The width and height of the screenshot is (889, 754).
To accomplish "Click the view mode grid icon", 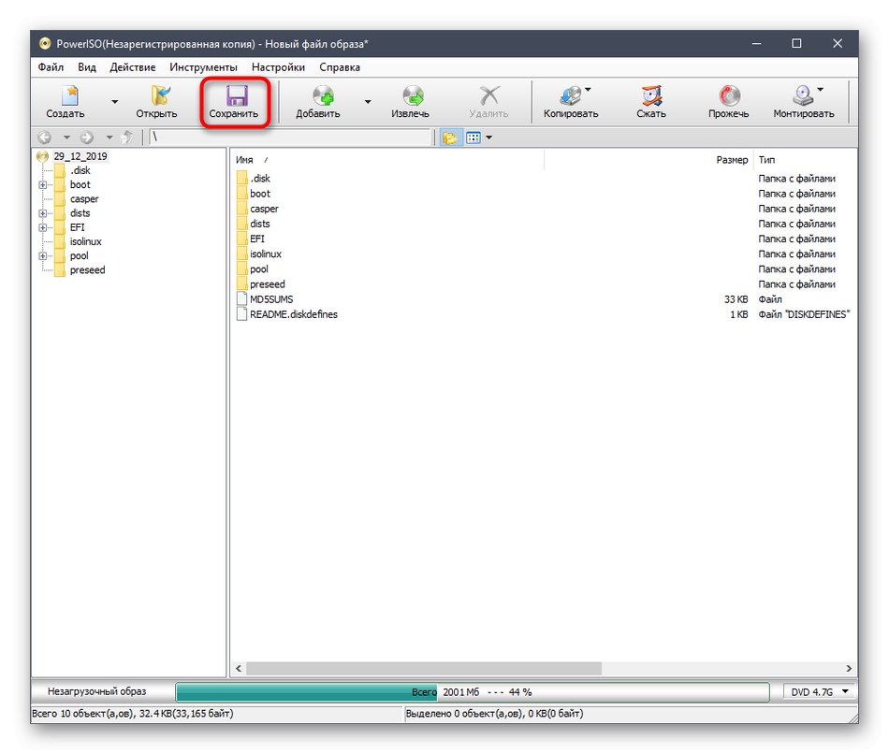I will [474, 138].
